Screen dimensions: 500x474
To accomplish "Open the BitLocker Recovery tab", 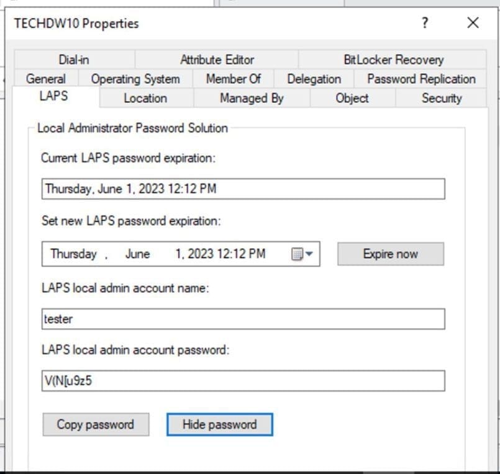I will pyautogui.click(x=394, y=60).
